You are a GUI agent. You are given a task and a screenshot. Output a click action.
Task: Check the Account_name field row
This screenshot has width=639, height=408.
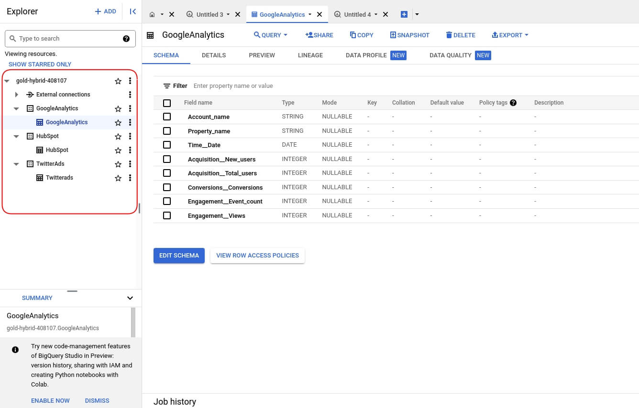[x=167, y=117]
